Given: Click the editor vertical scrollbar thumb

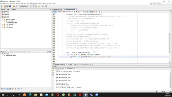Looking at the screenshot, I should 170,43.
